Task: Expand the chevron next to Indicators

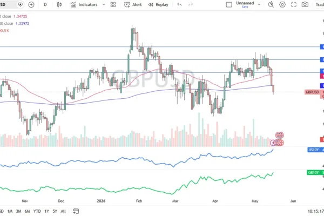Action: (104, 4)
